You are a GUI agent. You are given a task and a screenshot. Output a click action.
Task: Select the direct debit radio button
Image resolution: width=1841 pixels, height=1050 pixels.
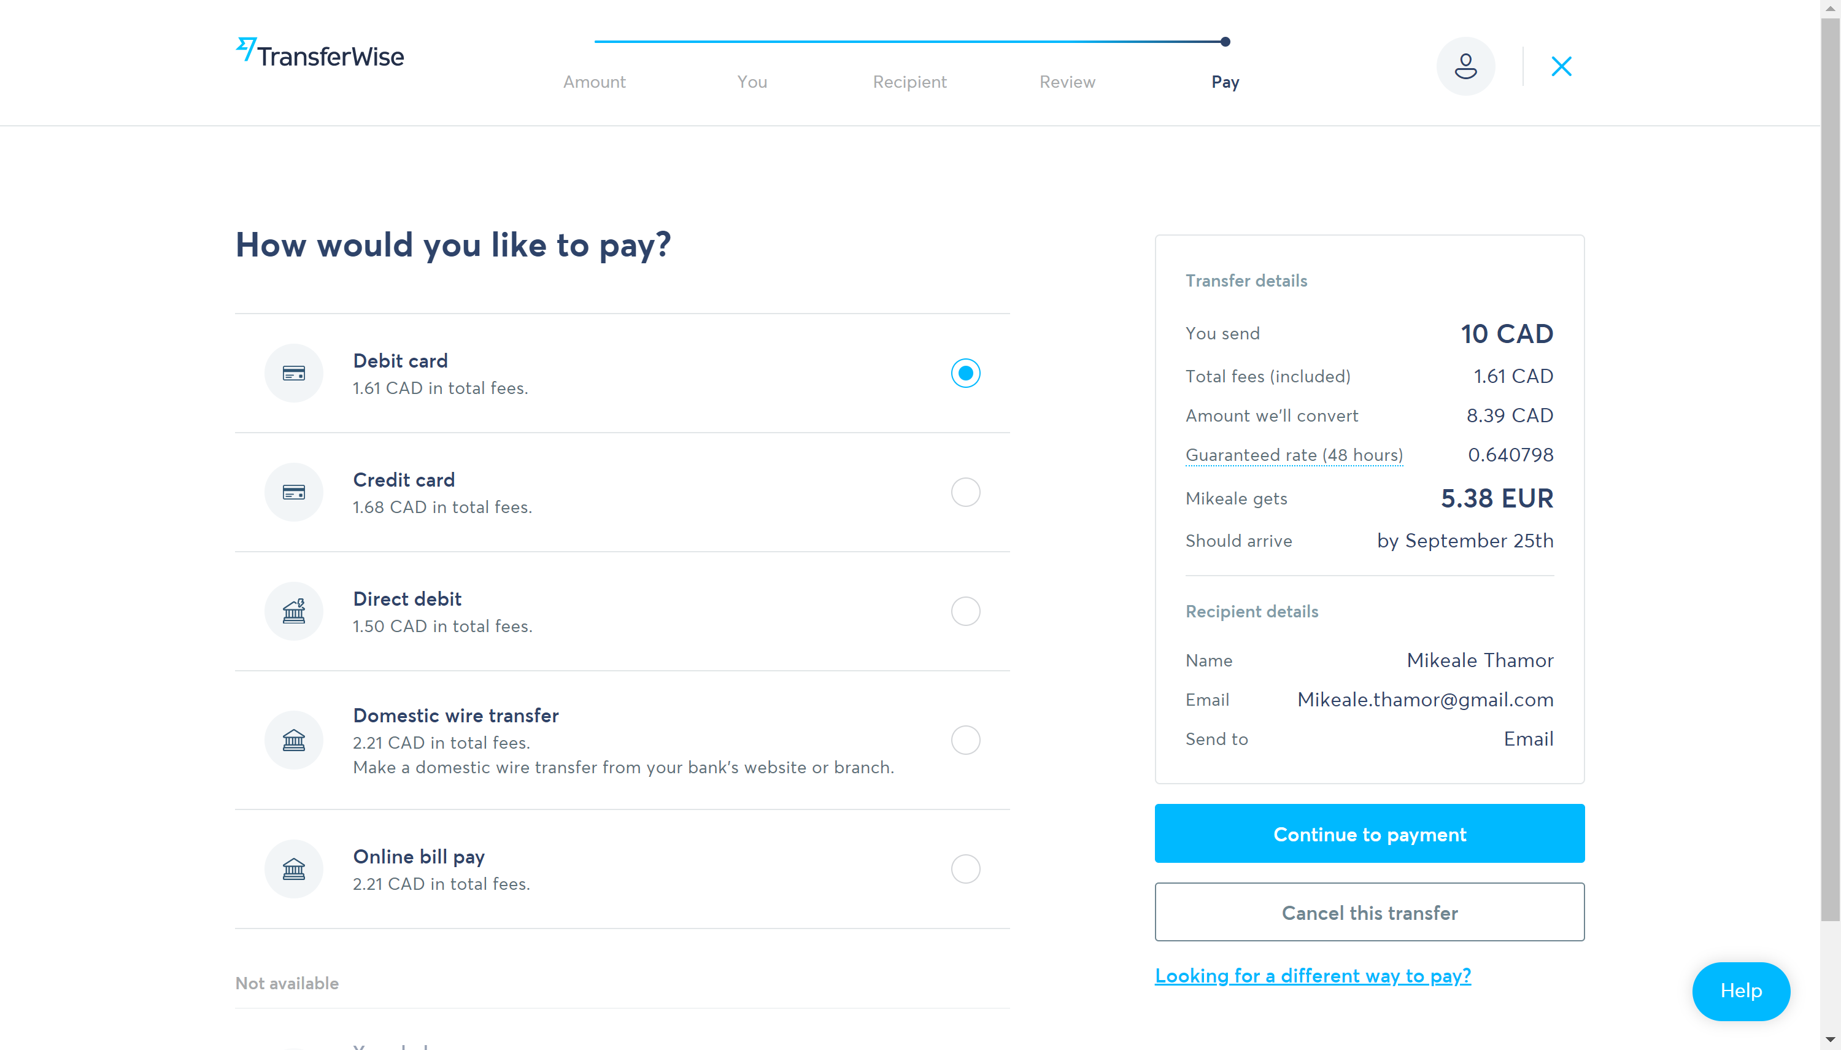pos(965,611)
